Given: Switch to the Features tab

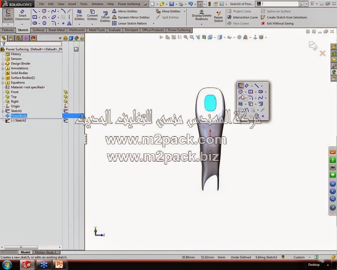Looking at the screenshot, I should coord(8,30).
